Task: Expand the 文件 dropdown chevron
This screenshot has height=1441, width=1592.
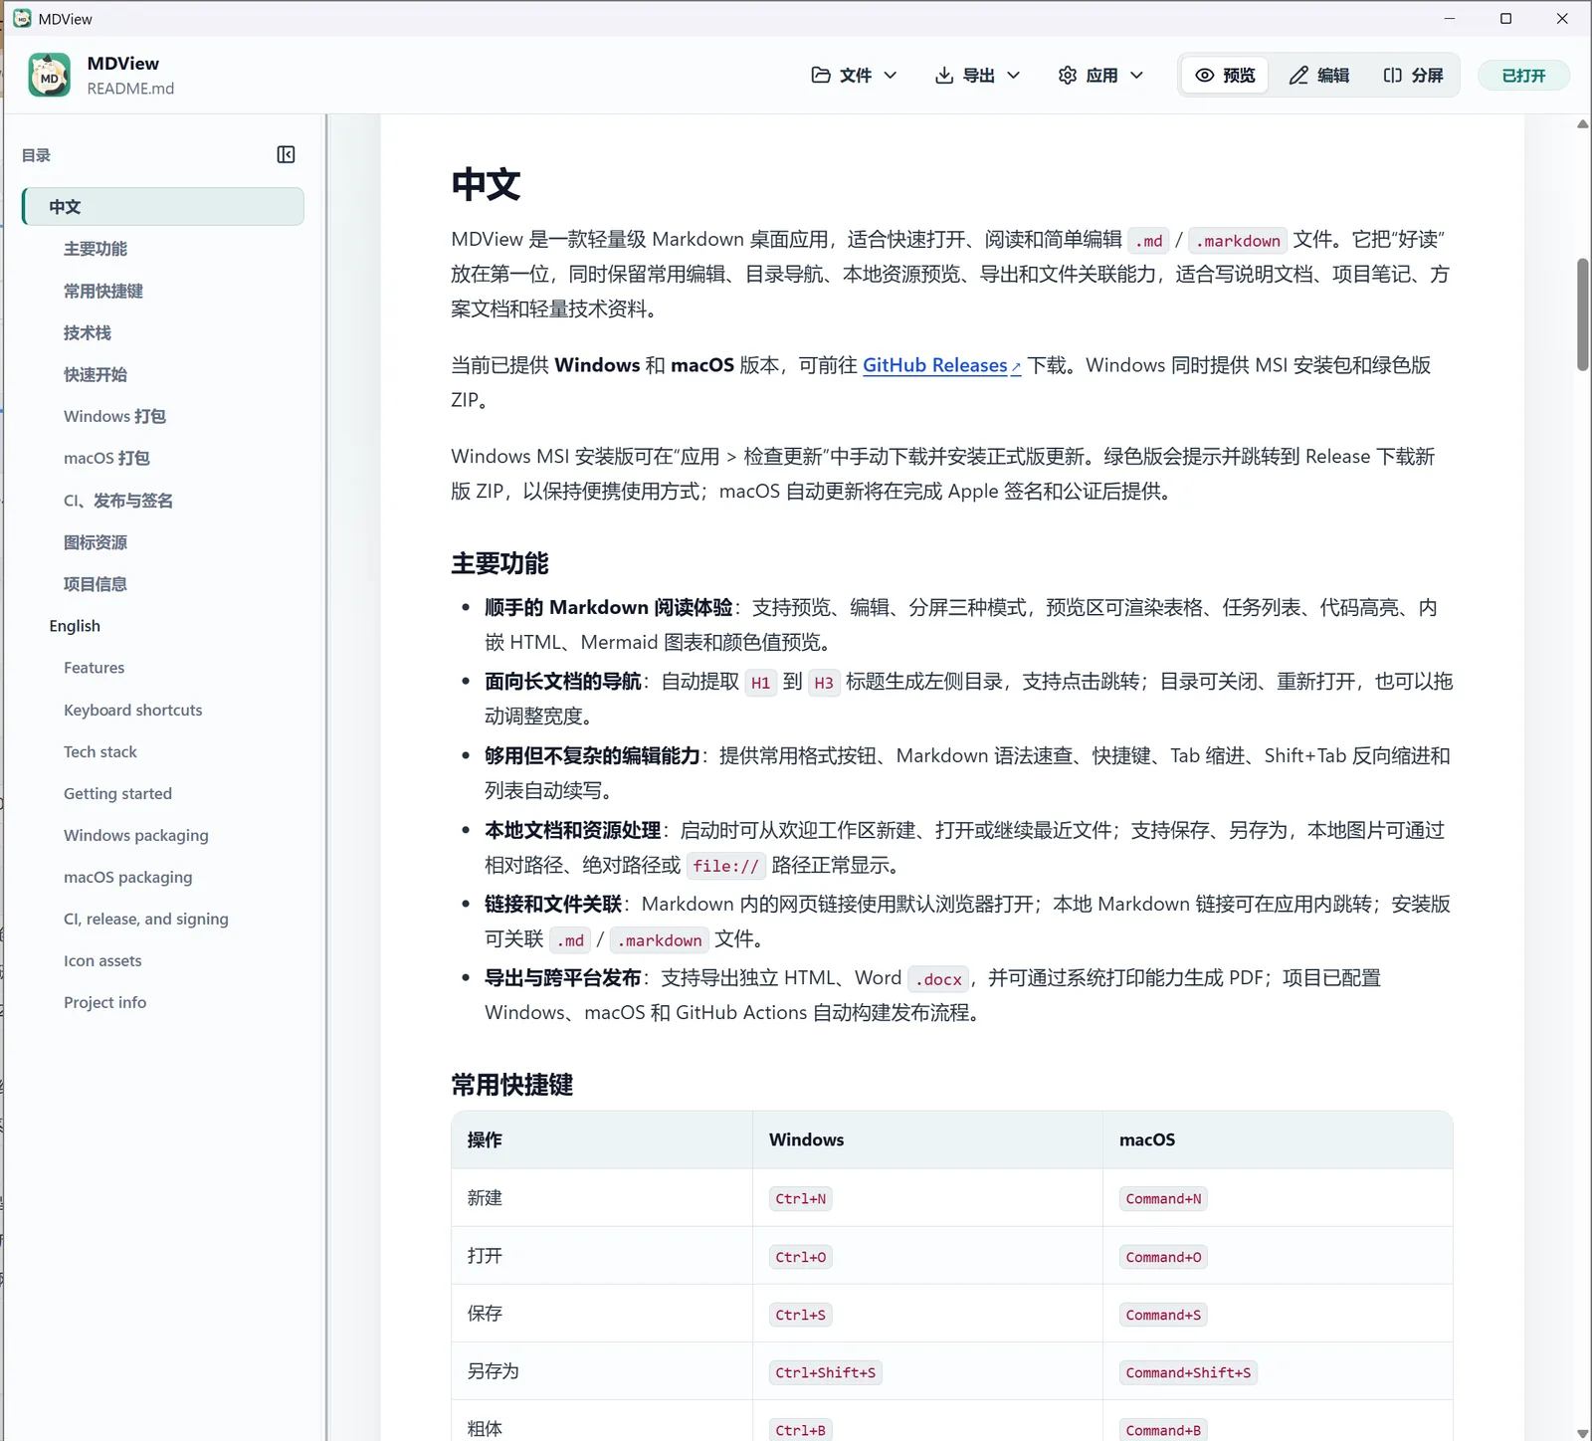Action: [891, 76]
